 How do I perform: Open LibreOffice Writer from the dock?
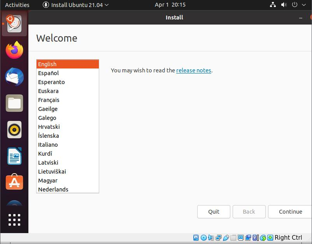(x=14, y=156)
